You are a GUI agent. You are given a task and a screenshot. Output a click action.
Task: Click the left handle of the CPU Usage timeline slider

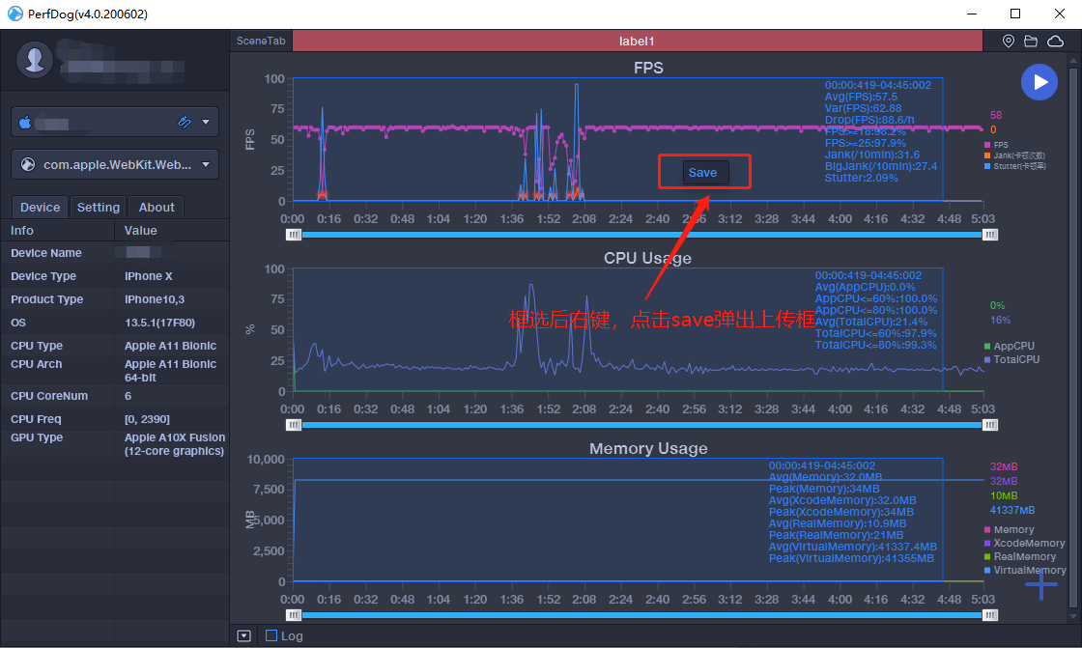(x=294, y=425)
